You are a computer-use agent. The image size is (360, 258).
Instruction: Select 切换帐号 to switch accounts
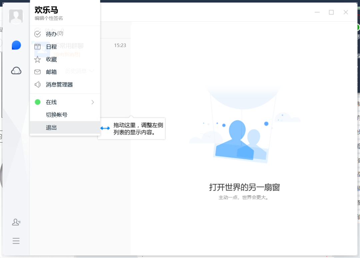(65, 115)
